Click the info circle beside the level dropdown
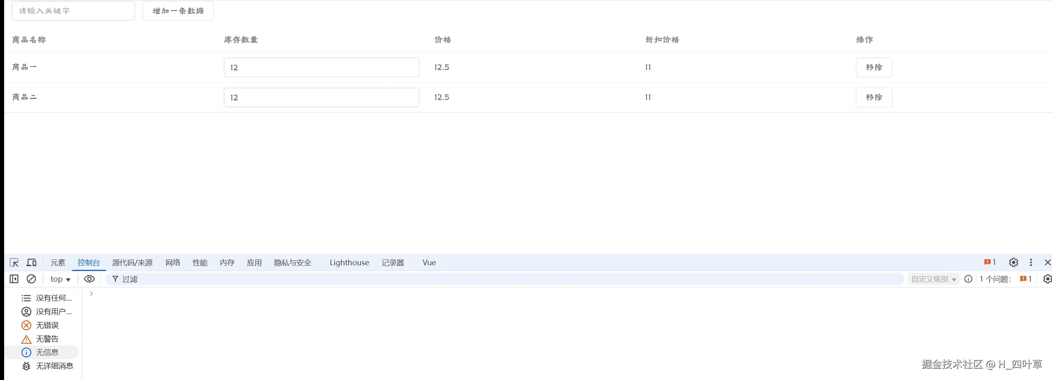1052x380 pixels. pos(968,279)
